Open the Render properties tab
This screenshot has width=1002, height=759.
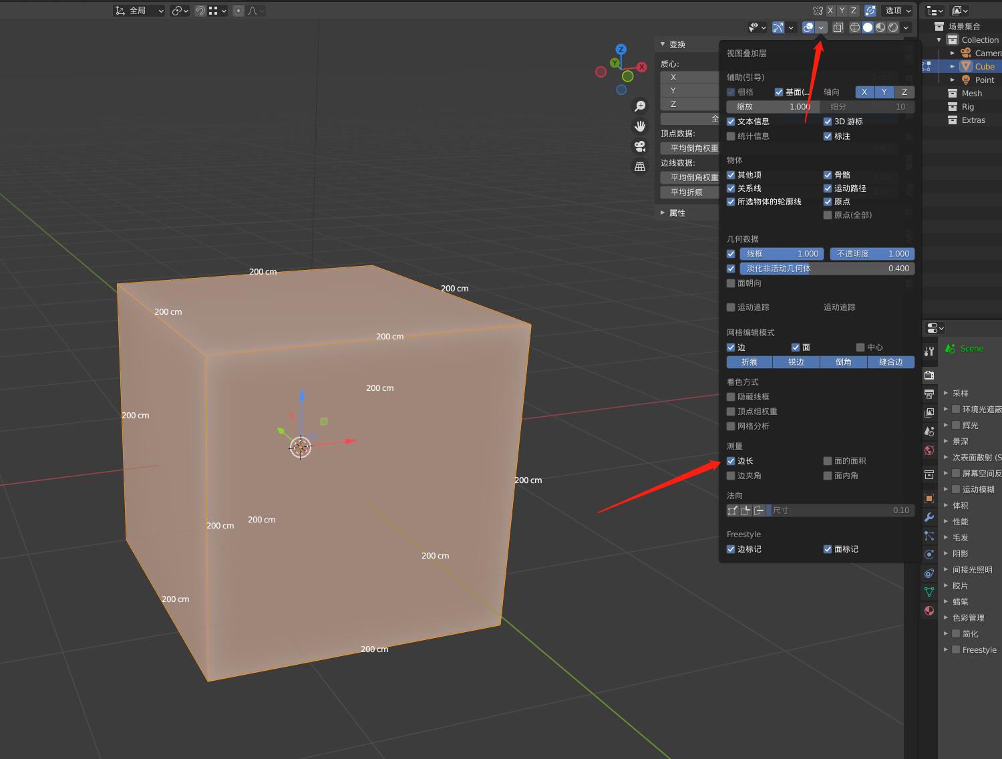click(x=929, y=375)
